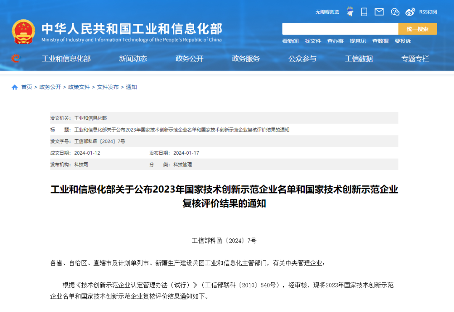Open the 提意见 feedback link
The width and height of the screenshot is (454, 312).
357,41
